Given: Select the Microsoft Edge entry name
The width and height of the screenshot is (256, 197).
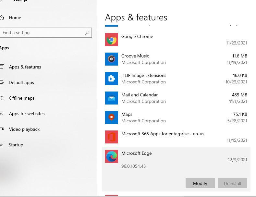Looking at the screenshot, I should coord(137,153).
